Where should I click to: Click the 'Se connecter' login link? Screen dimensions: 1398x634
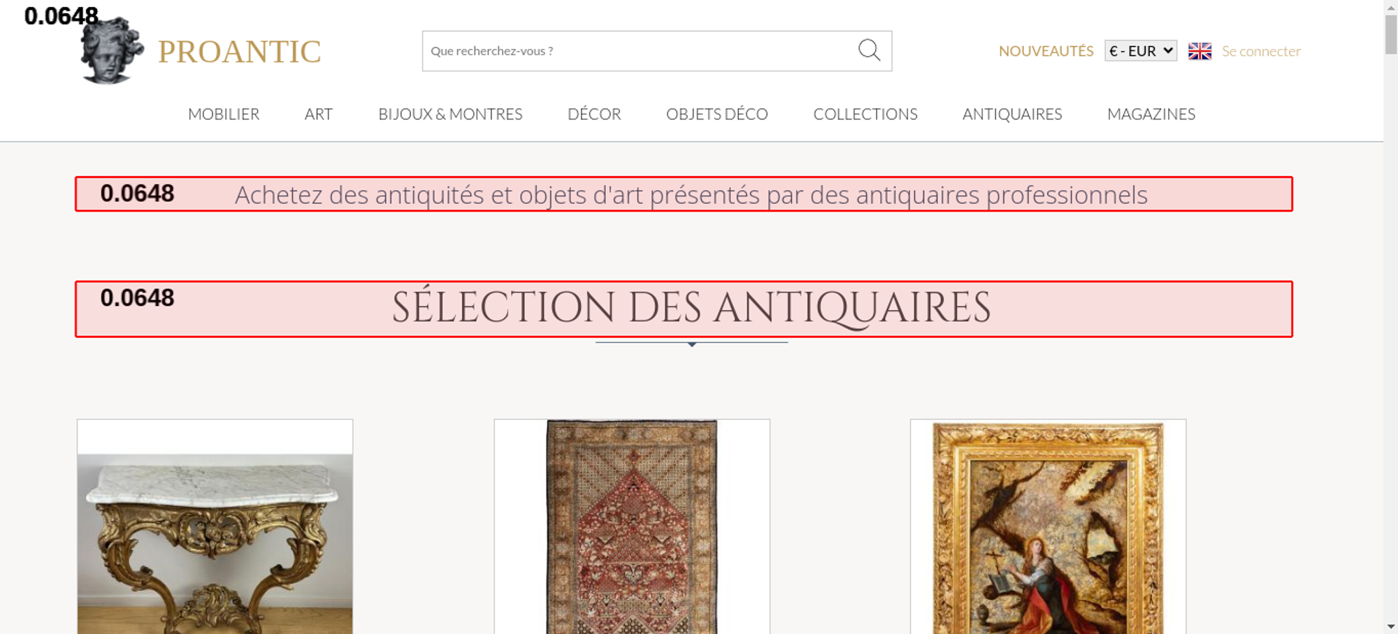tap(1261, 51)
